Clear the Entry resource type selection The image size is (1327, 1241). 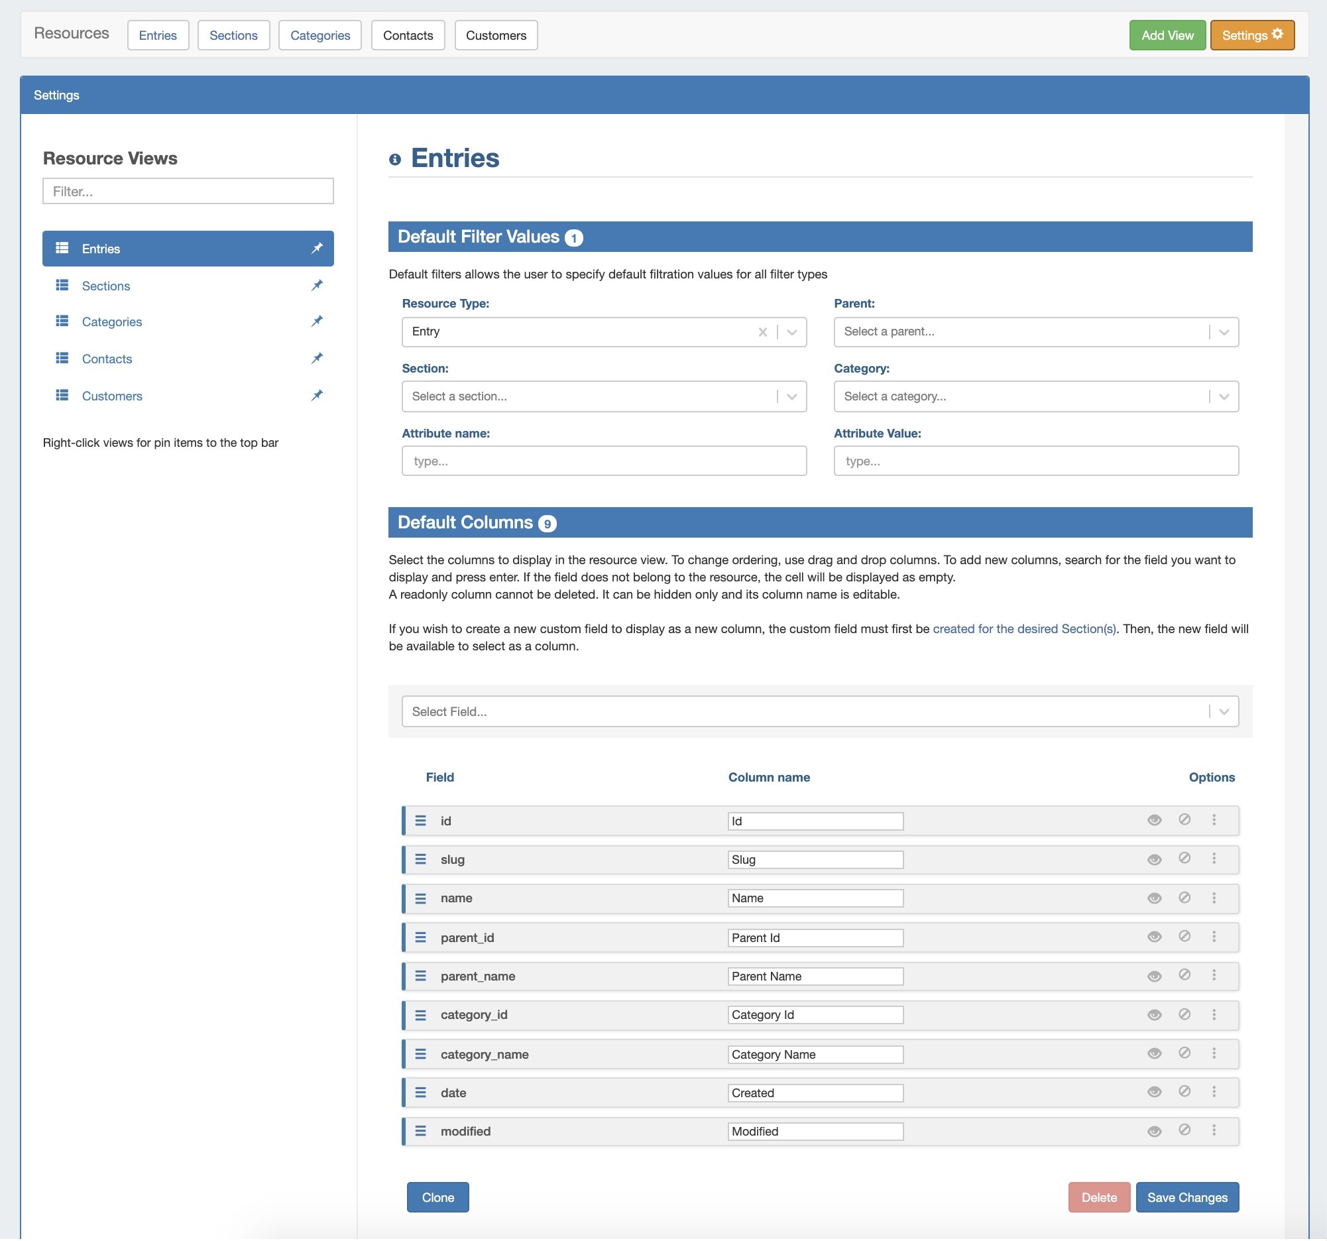pyautogui.click(x=763, y=332)
